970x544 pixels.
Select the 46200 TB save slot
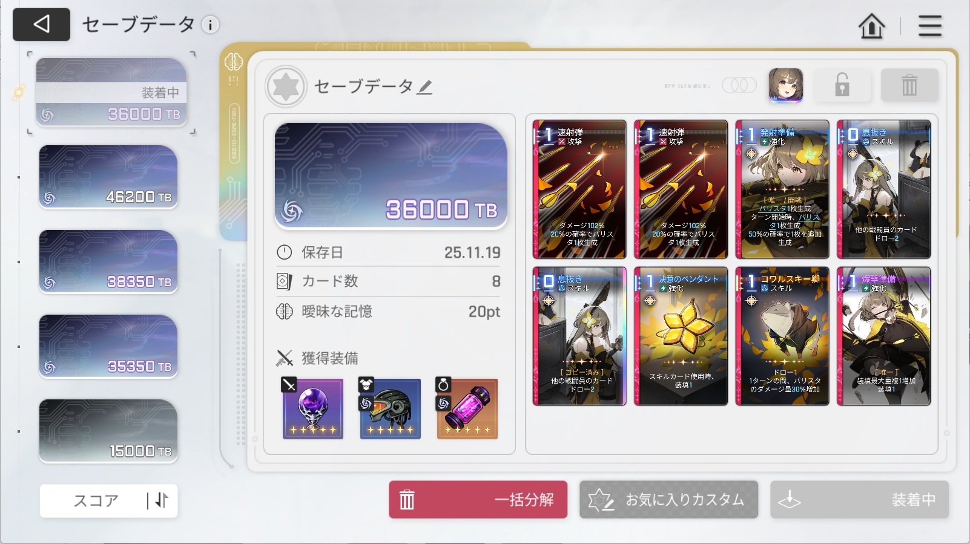[x=108, y=177]
